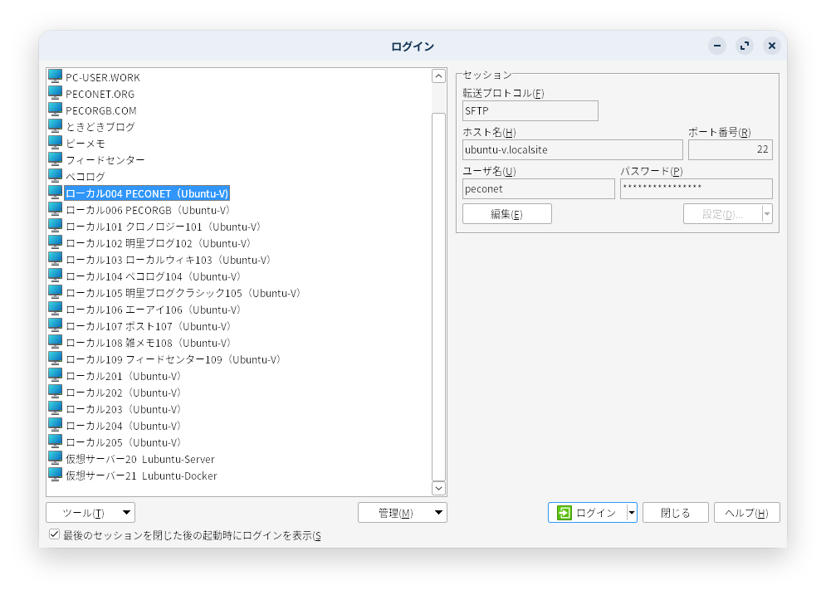Select the フィードセンター site icon
Screen dimensions: 826x595
(54, 160)
